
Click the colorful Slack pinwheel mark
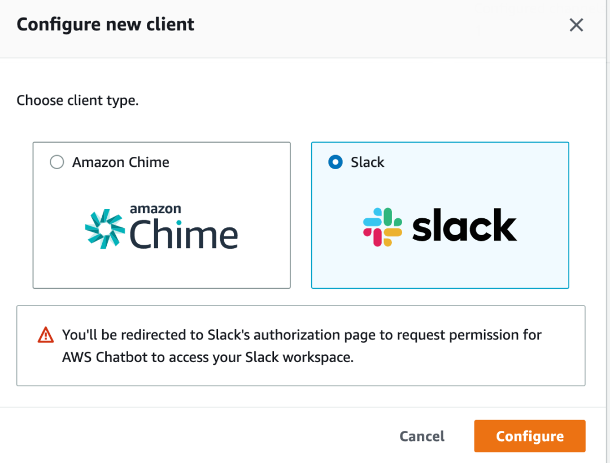pos(382,225)
